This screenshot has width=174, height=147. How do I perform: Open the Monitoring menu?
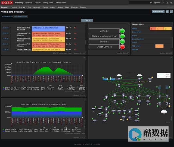(19, 3)
